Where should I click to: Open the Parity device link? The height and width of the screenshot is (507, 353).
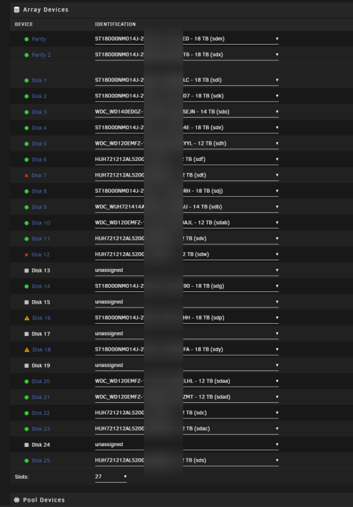click(39, 39)
